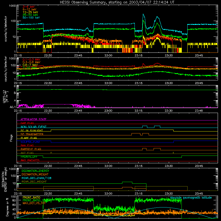Click the DECIMATION_ENERGY legend label
The width and height of the screenshot is (221, 221).
coord(35,171)
